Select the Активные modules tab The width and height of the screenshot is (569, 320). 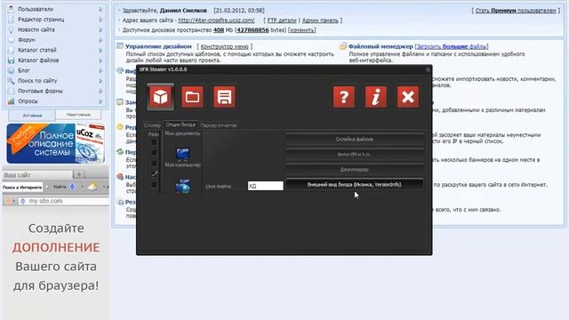click(x=32, y=116)
